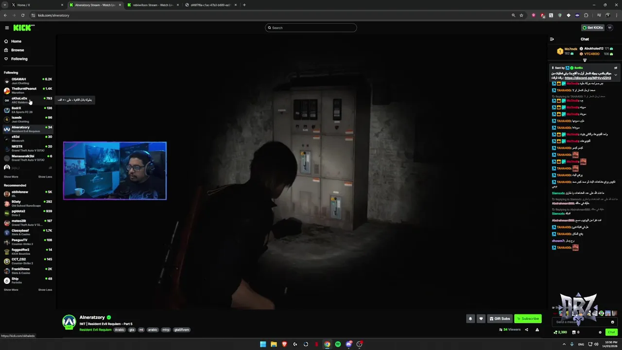Show hidden system tray icons
622x350 pixels.
click(x=564, y=344)
